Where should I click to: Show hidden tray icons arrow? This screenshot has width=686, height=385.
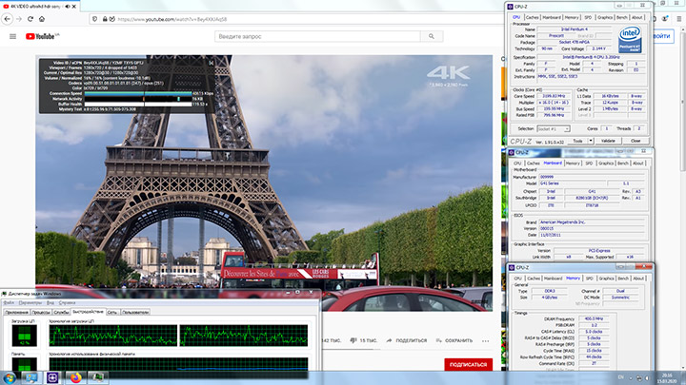click(631, 378)
